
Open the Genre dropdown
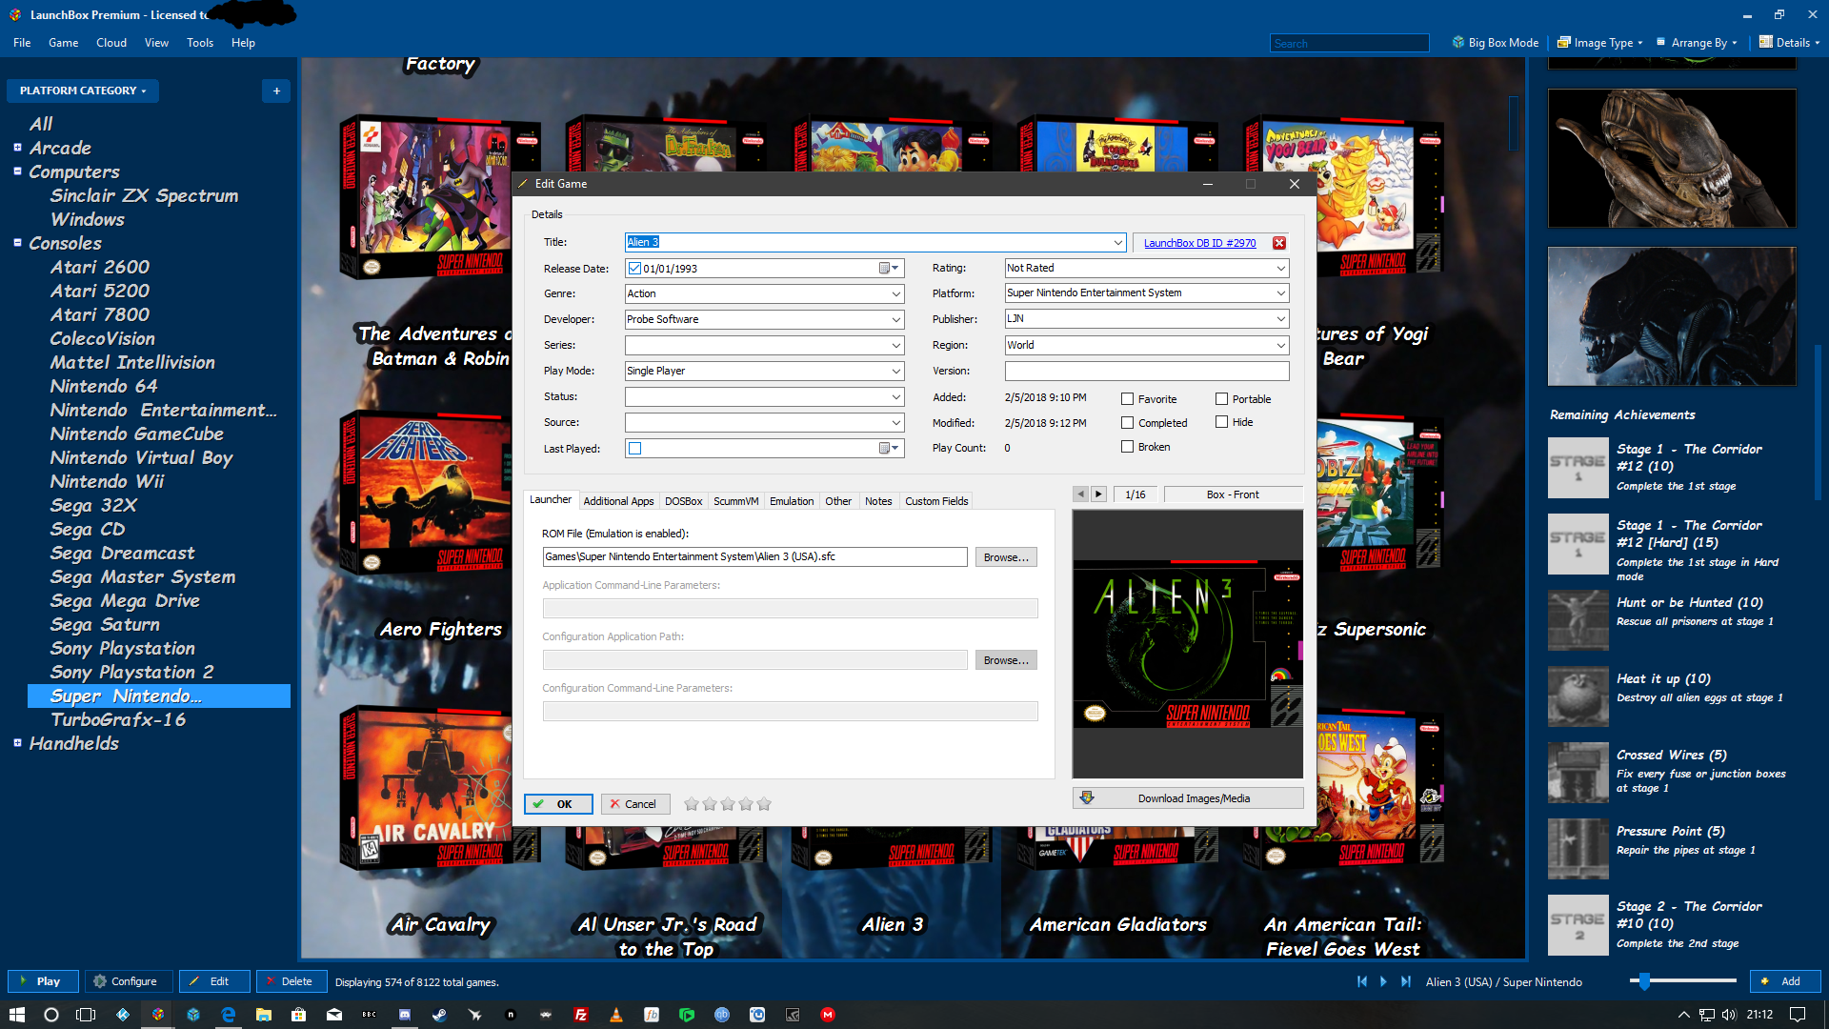895,294
